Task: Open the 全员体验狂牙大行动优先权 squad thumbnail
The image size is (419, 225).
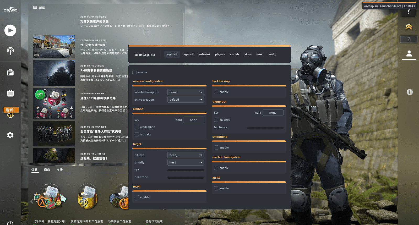Action: click(54, 134)
